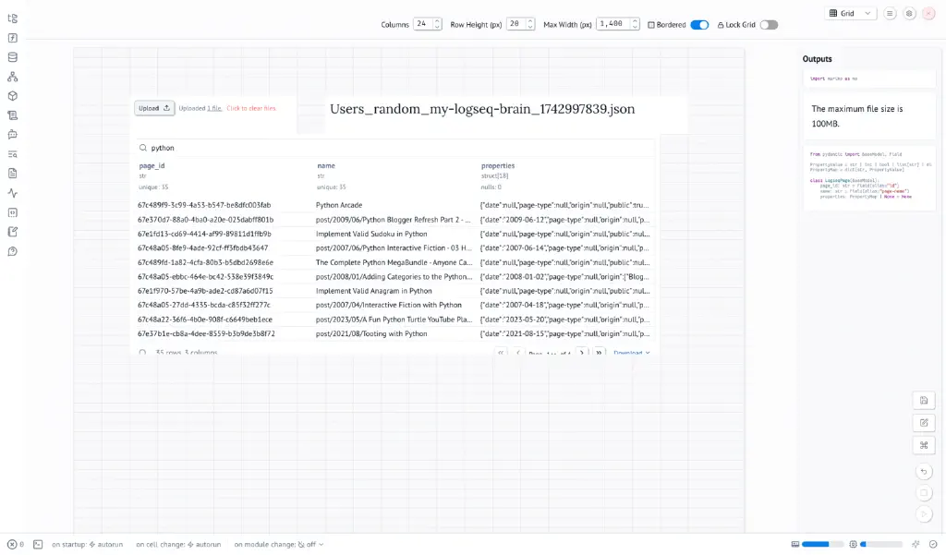Toggle edit view with the pencil button
This screenshot has height=555, width=946.
pyautogui.click(x=924, y=423)
